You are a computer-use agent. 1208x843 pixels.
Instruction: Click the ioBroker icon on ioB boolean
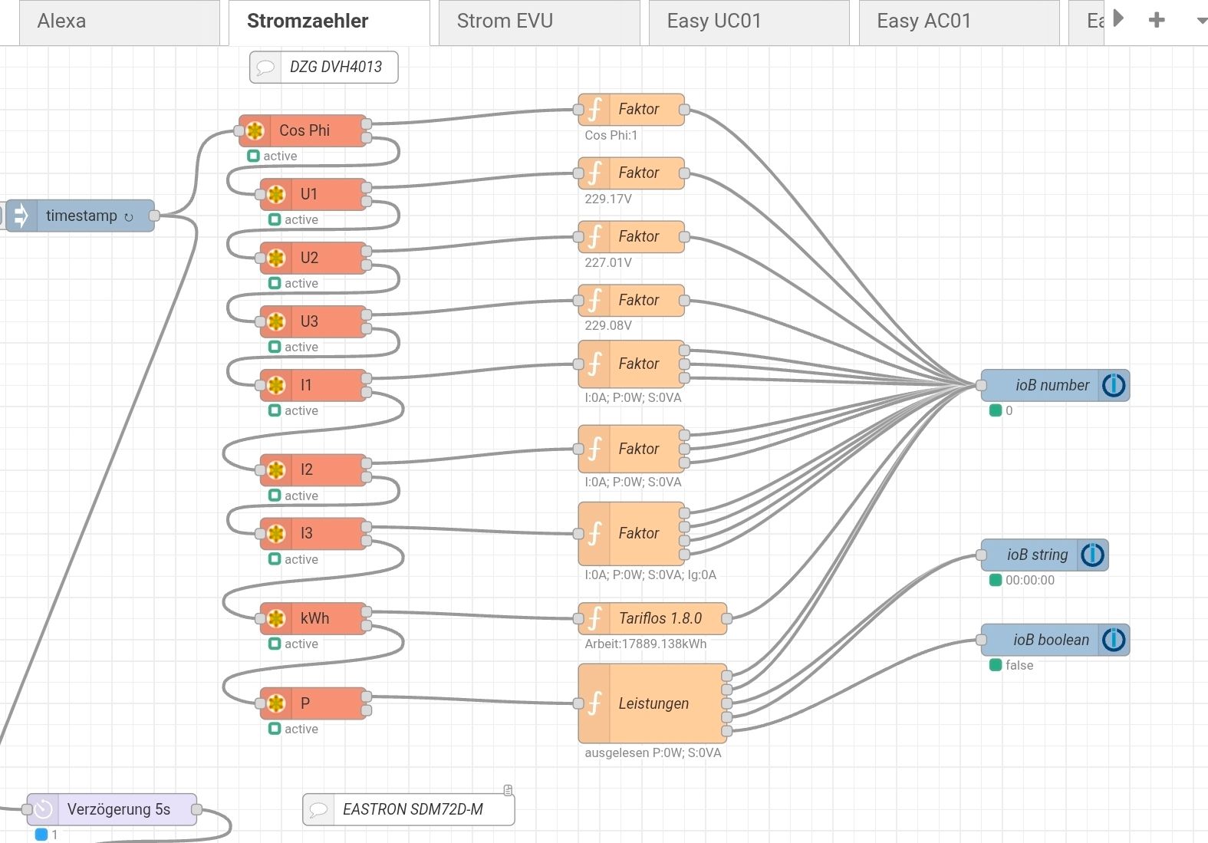(1114, 640)
